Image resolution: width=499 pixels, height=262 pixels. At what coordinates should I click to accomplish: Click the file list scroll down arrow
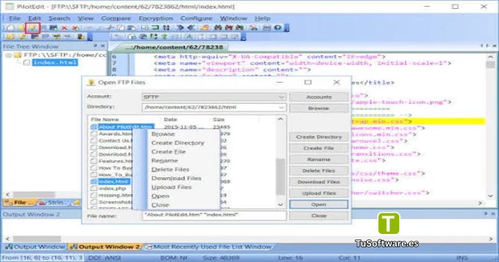pyautogui.click(x=280, y=205)
